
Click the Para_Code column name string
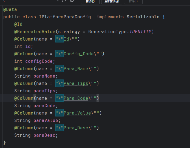[x=76, y=98]
